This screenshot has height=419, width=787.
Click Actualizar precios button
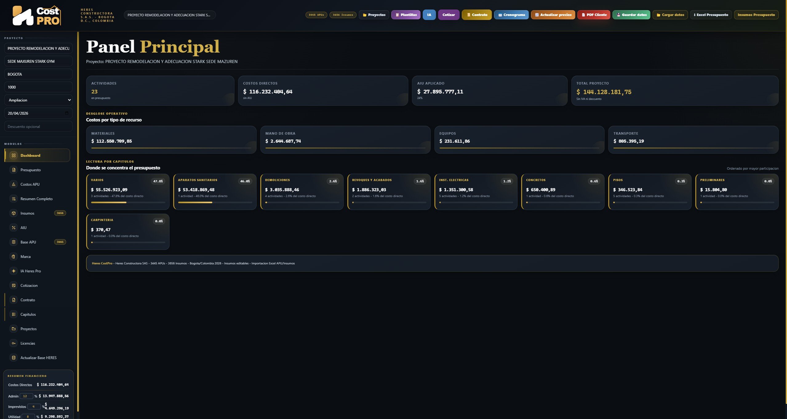[553, 15]
